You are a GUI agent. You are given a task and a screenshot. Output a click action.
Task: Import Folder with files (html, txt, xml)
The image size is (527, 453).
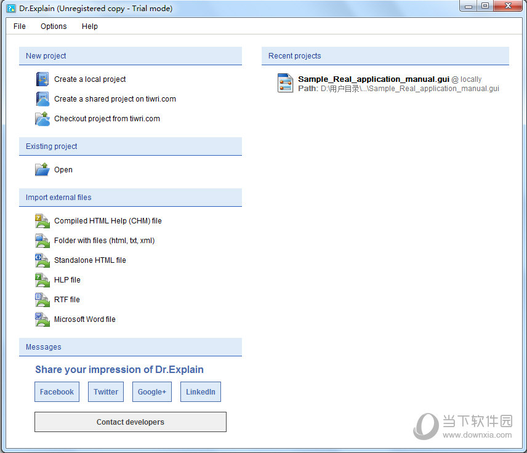104,241
